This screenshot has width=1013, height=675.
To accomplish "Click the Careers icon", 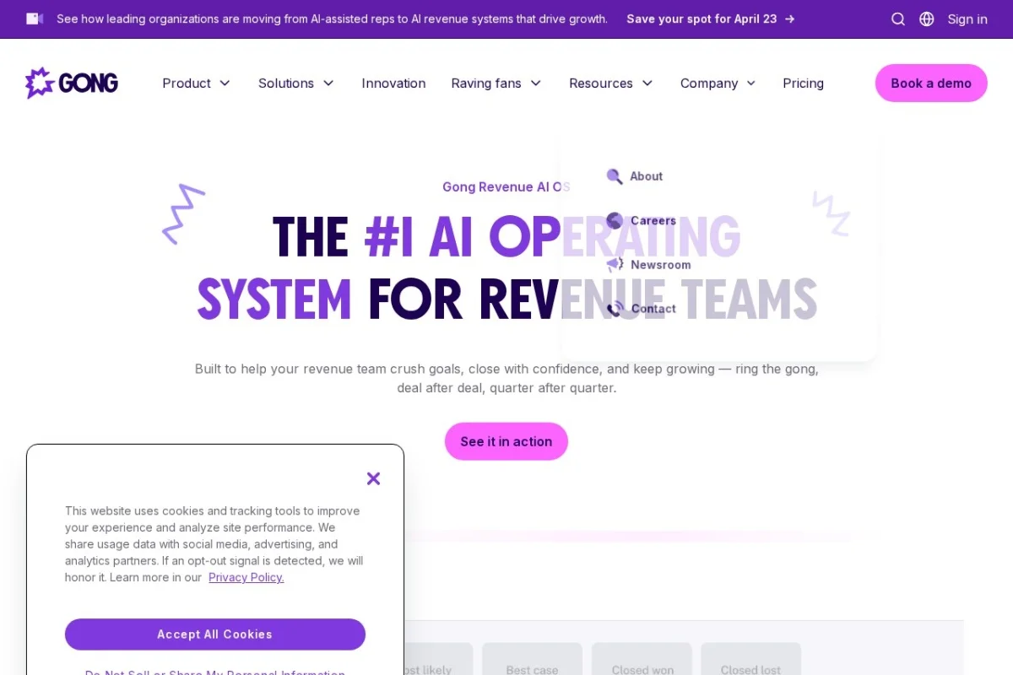I will click(615, 220).
